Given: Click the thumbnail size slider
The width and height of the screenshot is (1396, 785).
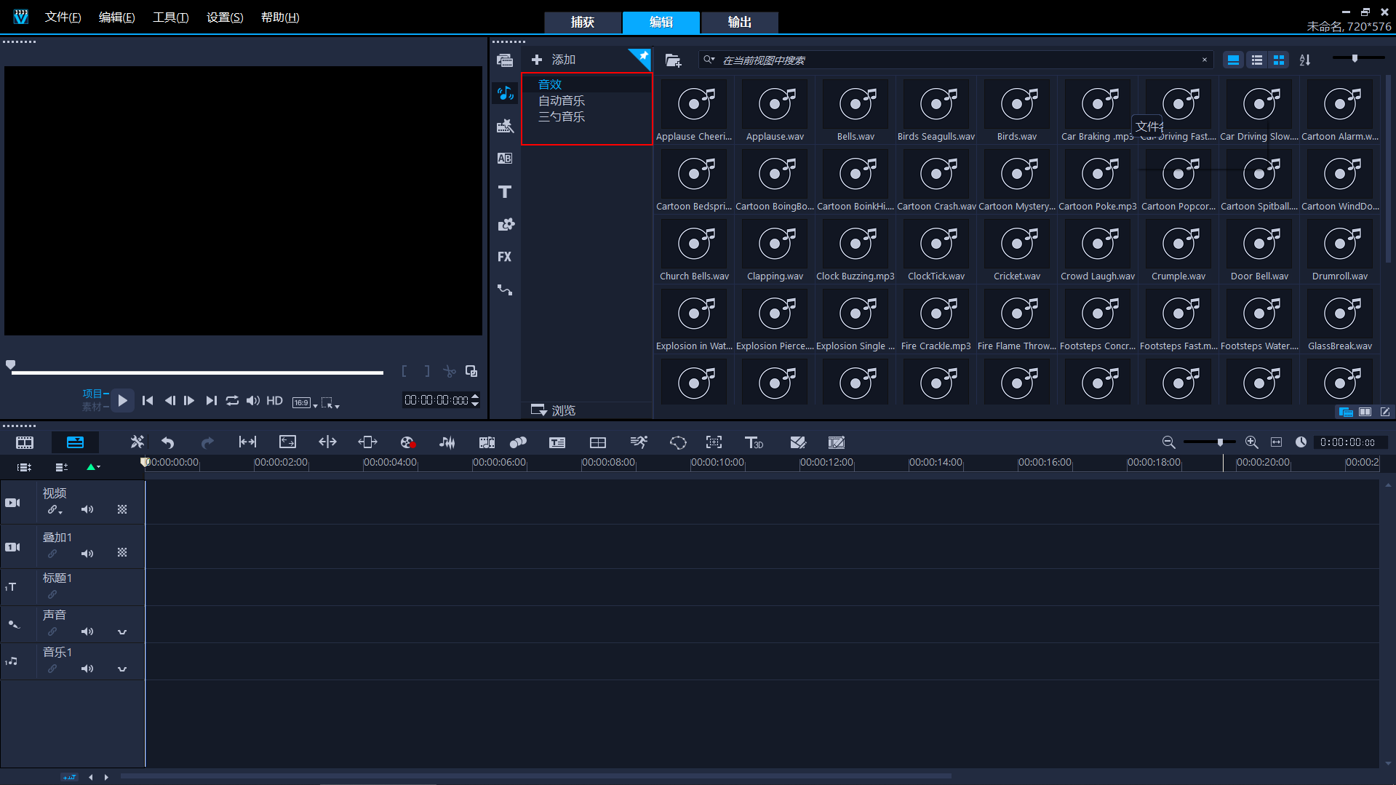Looking at the screenshot, I should (1357, 58).
